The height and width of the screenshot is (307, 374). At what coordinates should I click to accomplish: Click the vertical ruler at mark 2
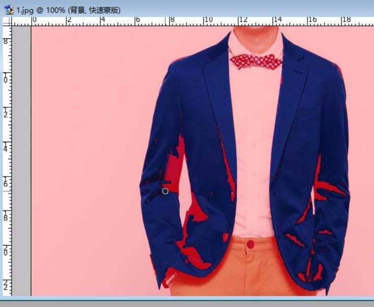7,113
